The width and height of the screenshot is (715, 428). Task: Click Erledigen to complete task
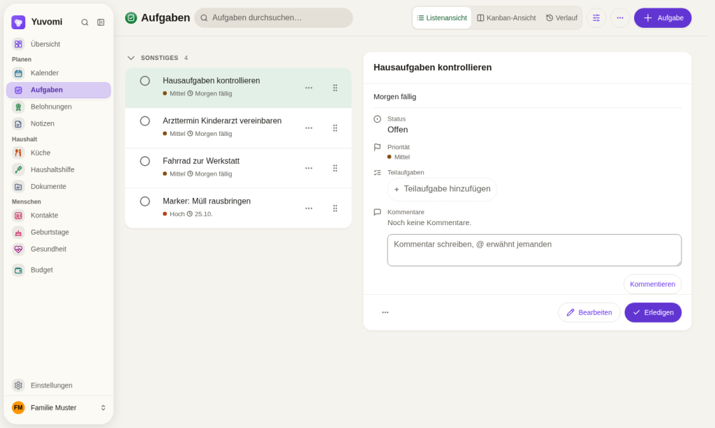[x=653, y=312]
